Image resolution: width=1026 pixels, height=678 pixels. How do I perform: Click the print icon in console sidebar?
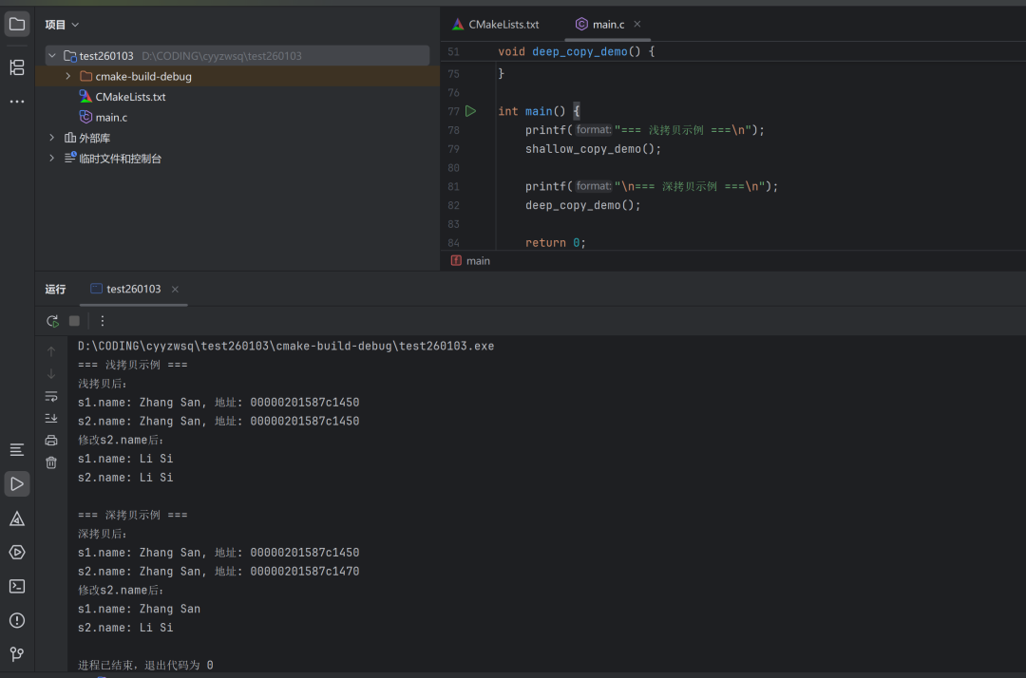[x=51, y=441]
